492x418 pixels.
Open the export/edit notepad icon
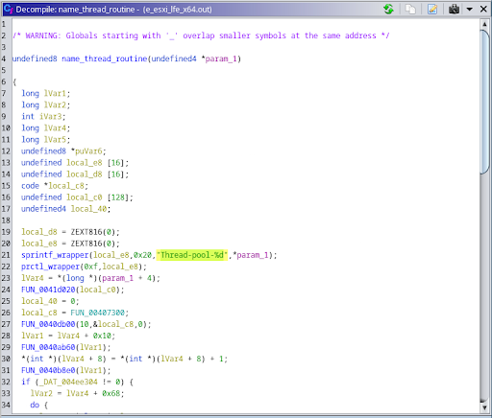432,9
